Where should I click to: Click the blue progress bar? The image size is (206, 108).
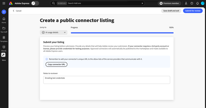click(x=122, y=33)
